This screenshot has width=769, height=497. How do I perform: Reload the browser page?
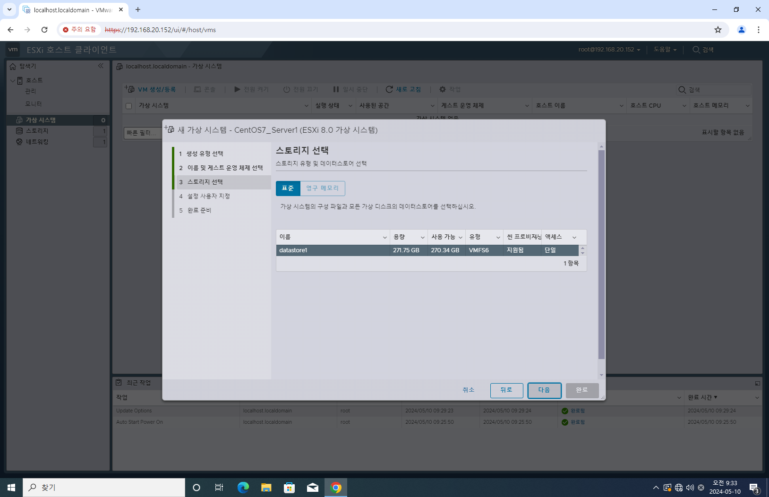[x=44, y=30]
